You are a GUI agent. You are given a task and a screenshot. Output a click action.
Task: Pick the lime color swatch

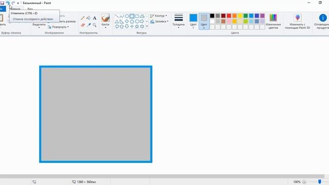(246, 21)
